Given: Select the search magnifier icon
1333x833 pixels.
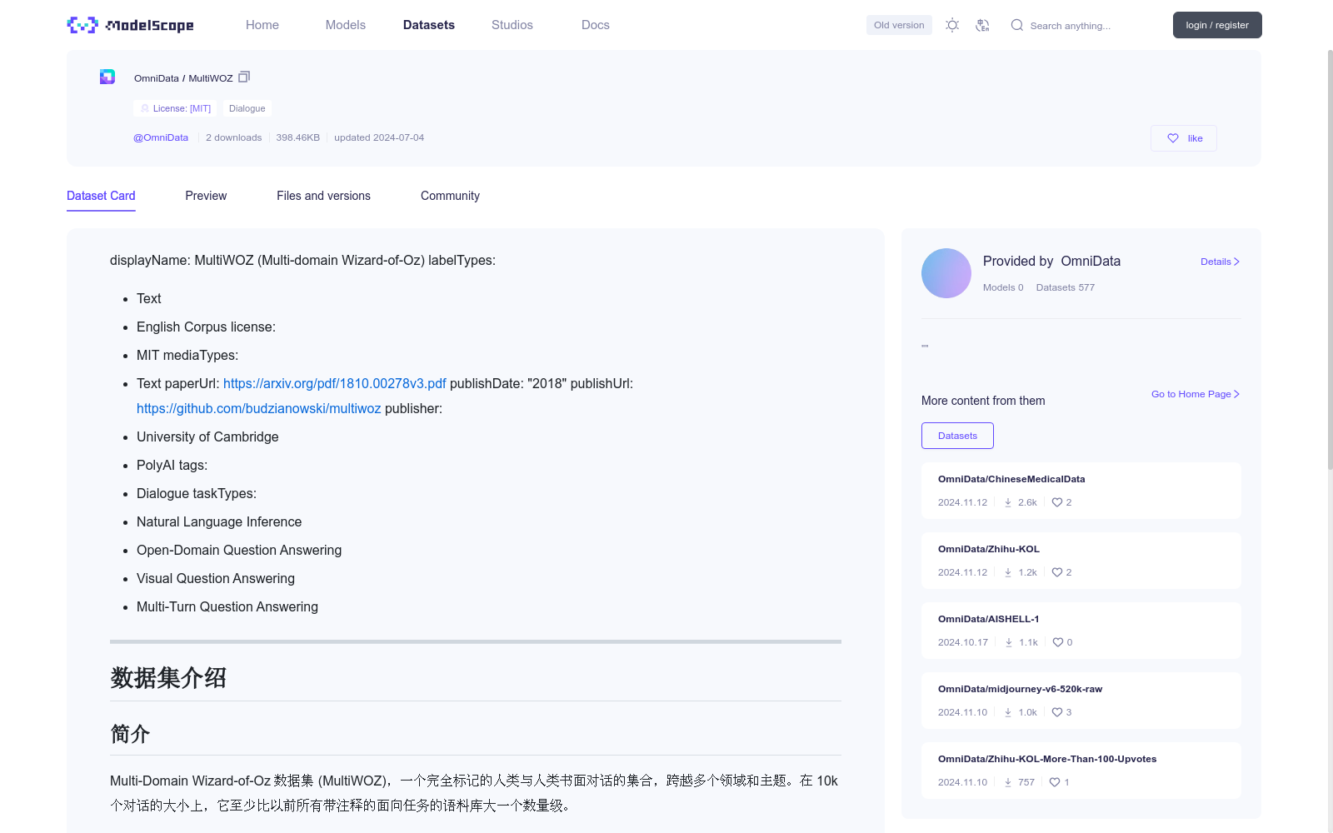Looking at the screenshot, I should pyautogui.click(x=1016, y=25).
